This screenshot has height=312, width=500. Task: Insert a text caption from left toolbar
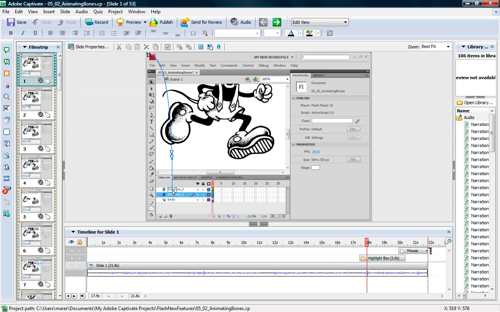(7, 50)
